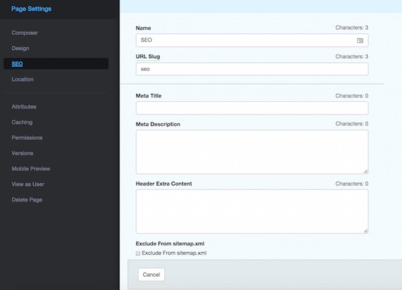Viewport: 402px width, 290px height.
Task: Focus the URL Slug input field
Action: coord(252,69)
